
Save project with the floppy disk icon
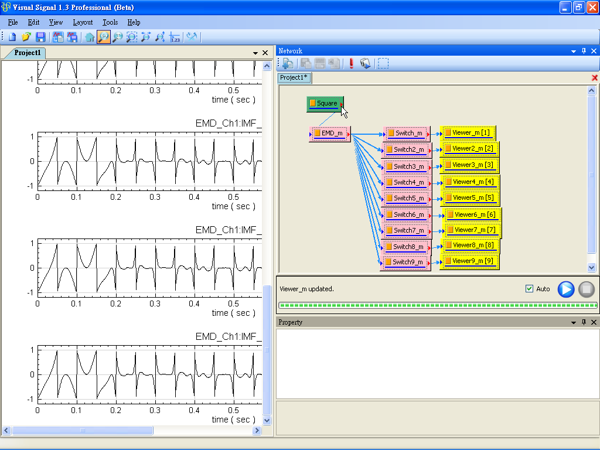point(40,37)
